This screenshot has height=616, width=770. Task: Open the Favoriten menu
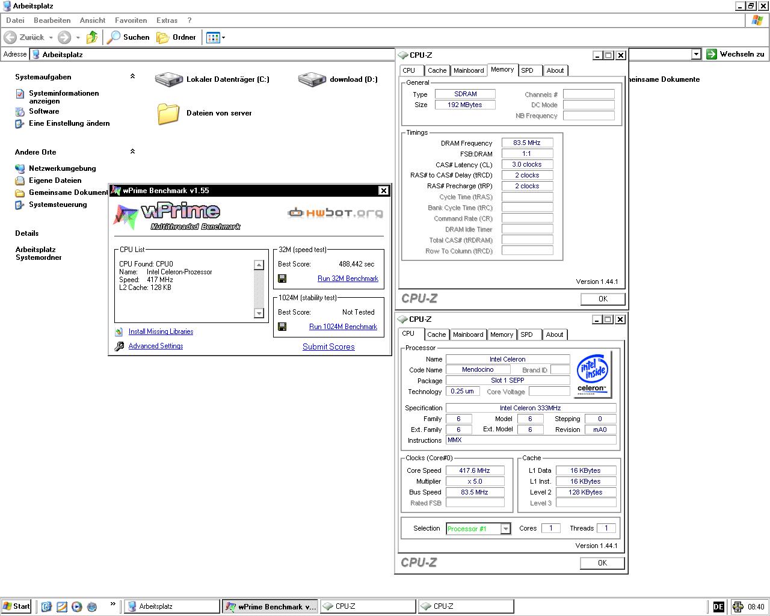[131, 20]
